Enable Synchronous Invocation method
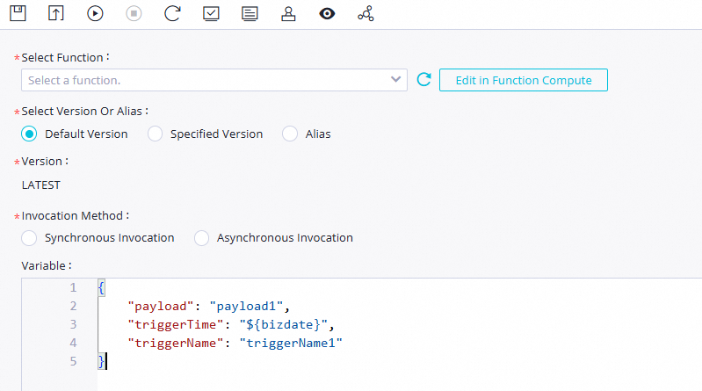The image size is (702, 391). [x=29, y=238]
